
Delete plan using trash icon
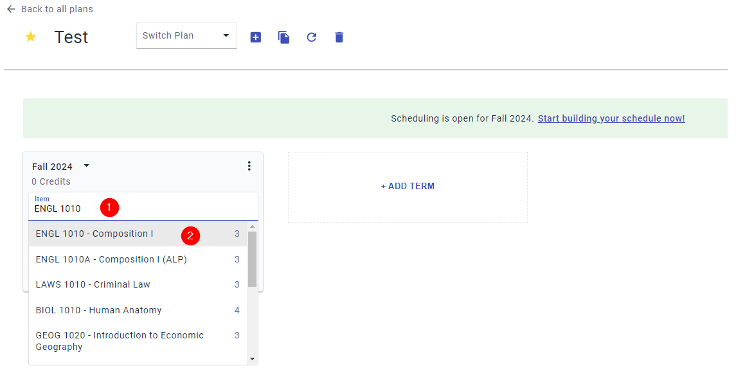coord(339,37)
